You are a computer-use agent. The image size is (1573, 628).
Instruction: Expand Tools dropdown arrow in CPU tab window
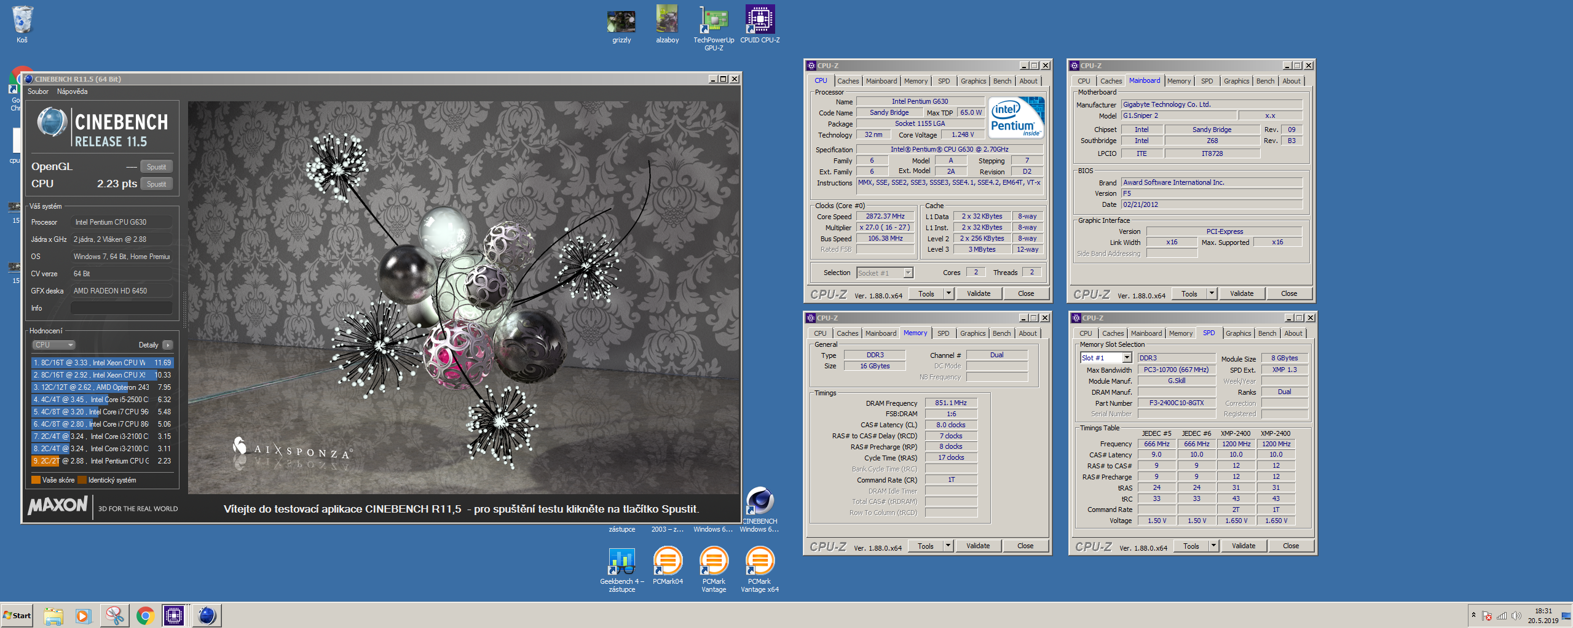pyautogui.click(x=948, y=293)
